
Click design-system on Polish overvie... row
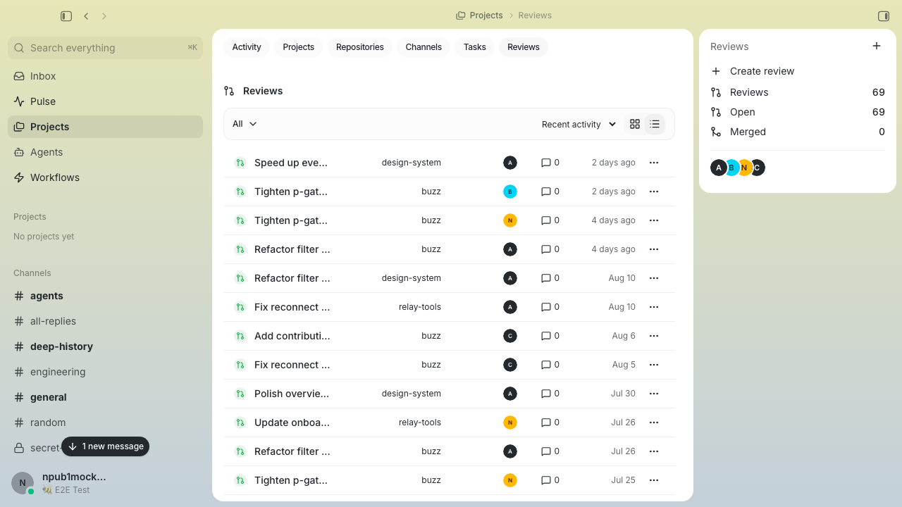pos(412,394)
